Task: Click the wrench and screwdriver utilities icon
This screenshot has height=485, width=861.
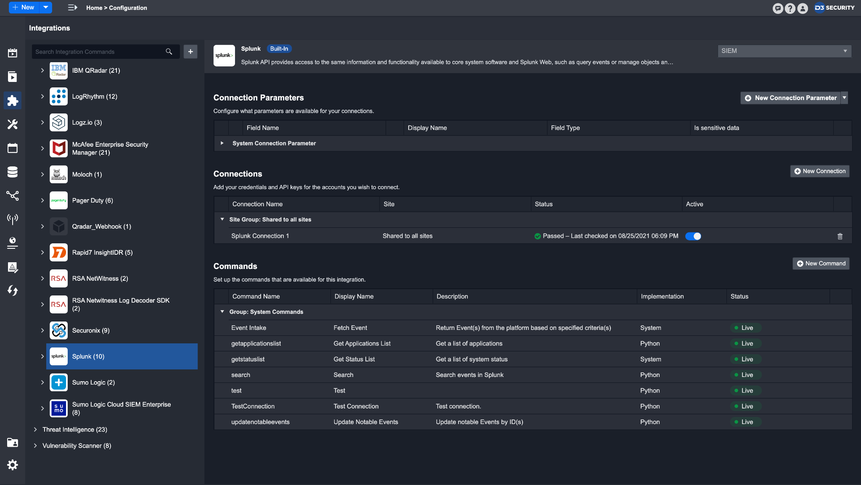Action: [x=13, y=124]
